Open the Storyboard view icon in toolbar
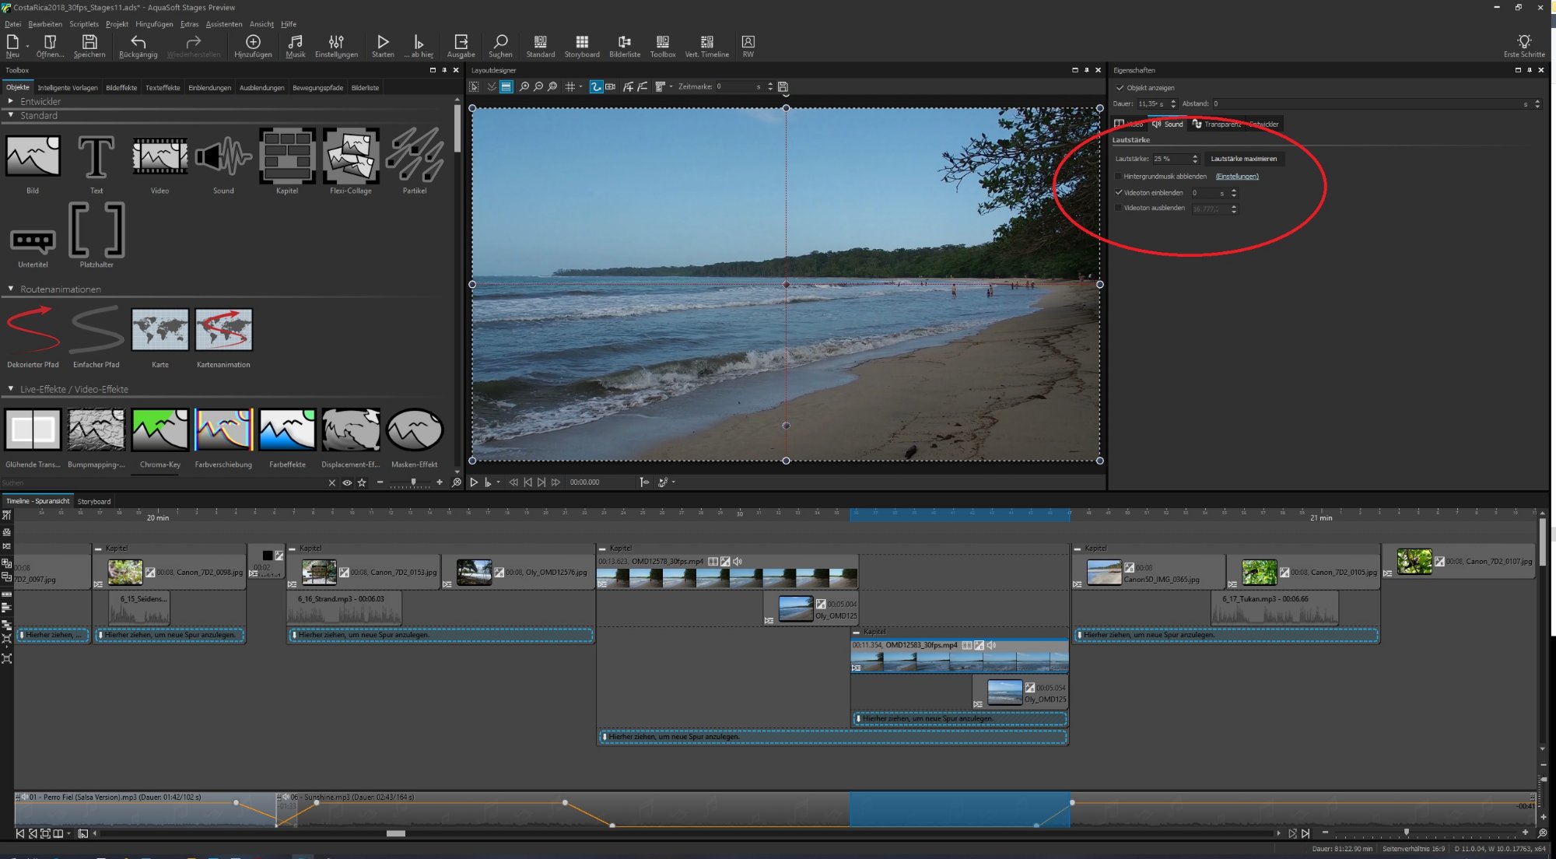 (581, 43)
